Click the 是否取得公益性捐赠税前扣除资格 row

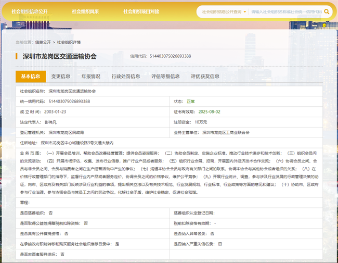(x=93, y=223)
